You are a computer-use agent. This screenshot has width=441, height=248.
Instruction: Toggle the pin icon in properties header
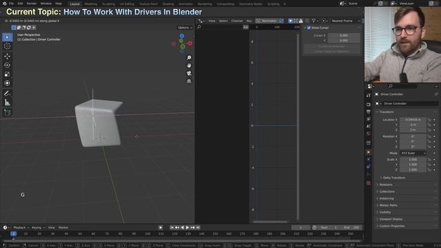(435, 94)
